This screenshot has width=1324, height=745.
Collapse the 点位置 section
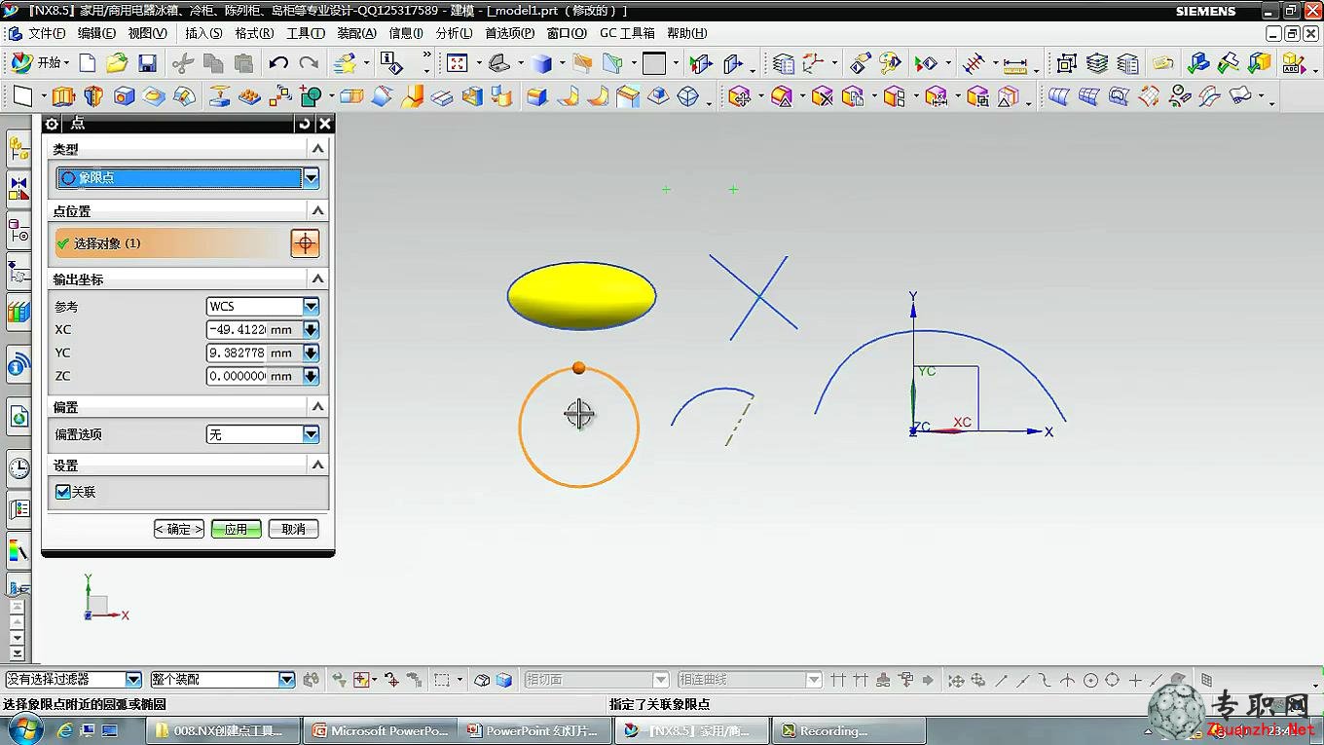pyautogui.click(x=317, y=210)
